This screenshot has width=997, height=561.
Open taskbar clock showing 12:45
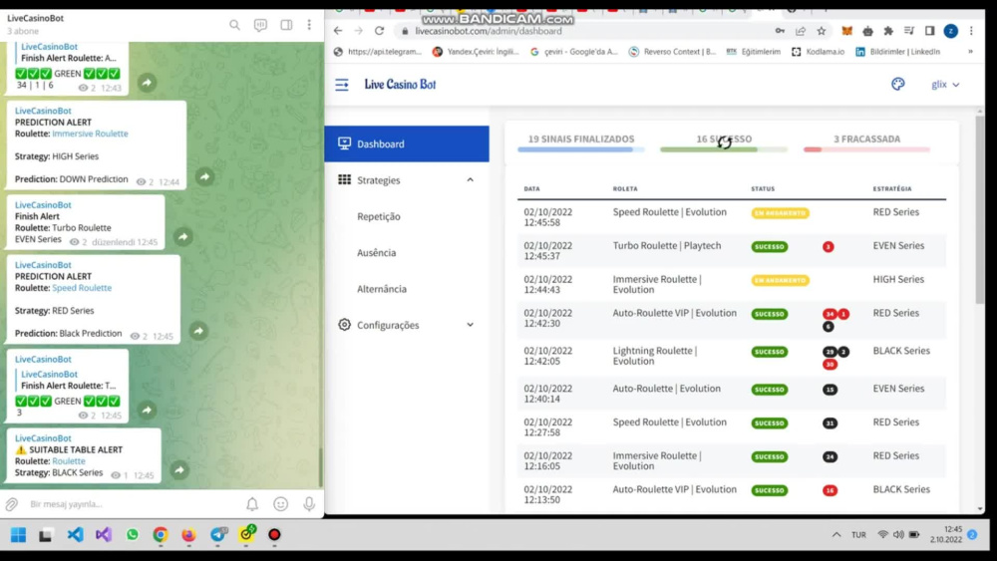pos(946,534)
